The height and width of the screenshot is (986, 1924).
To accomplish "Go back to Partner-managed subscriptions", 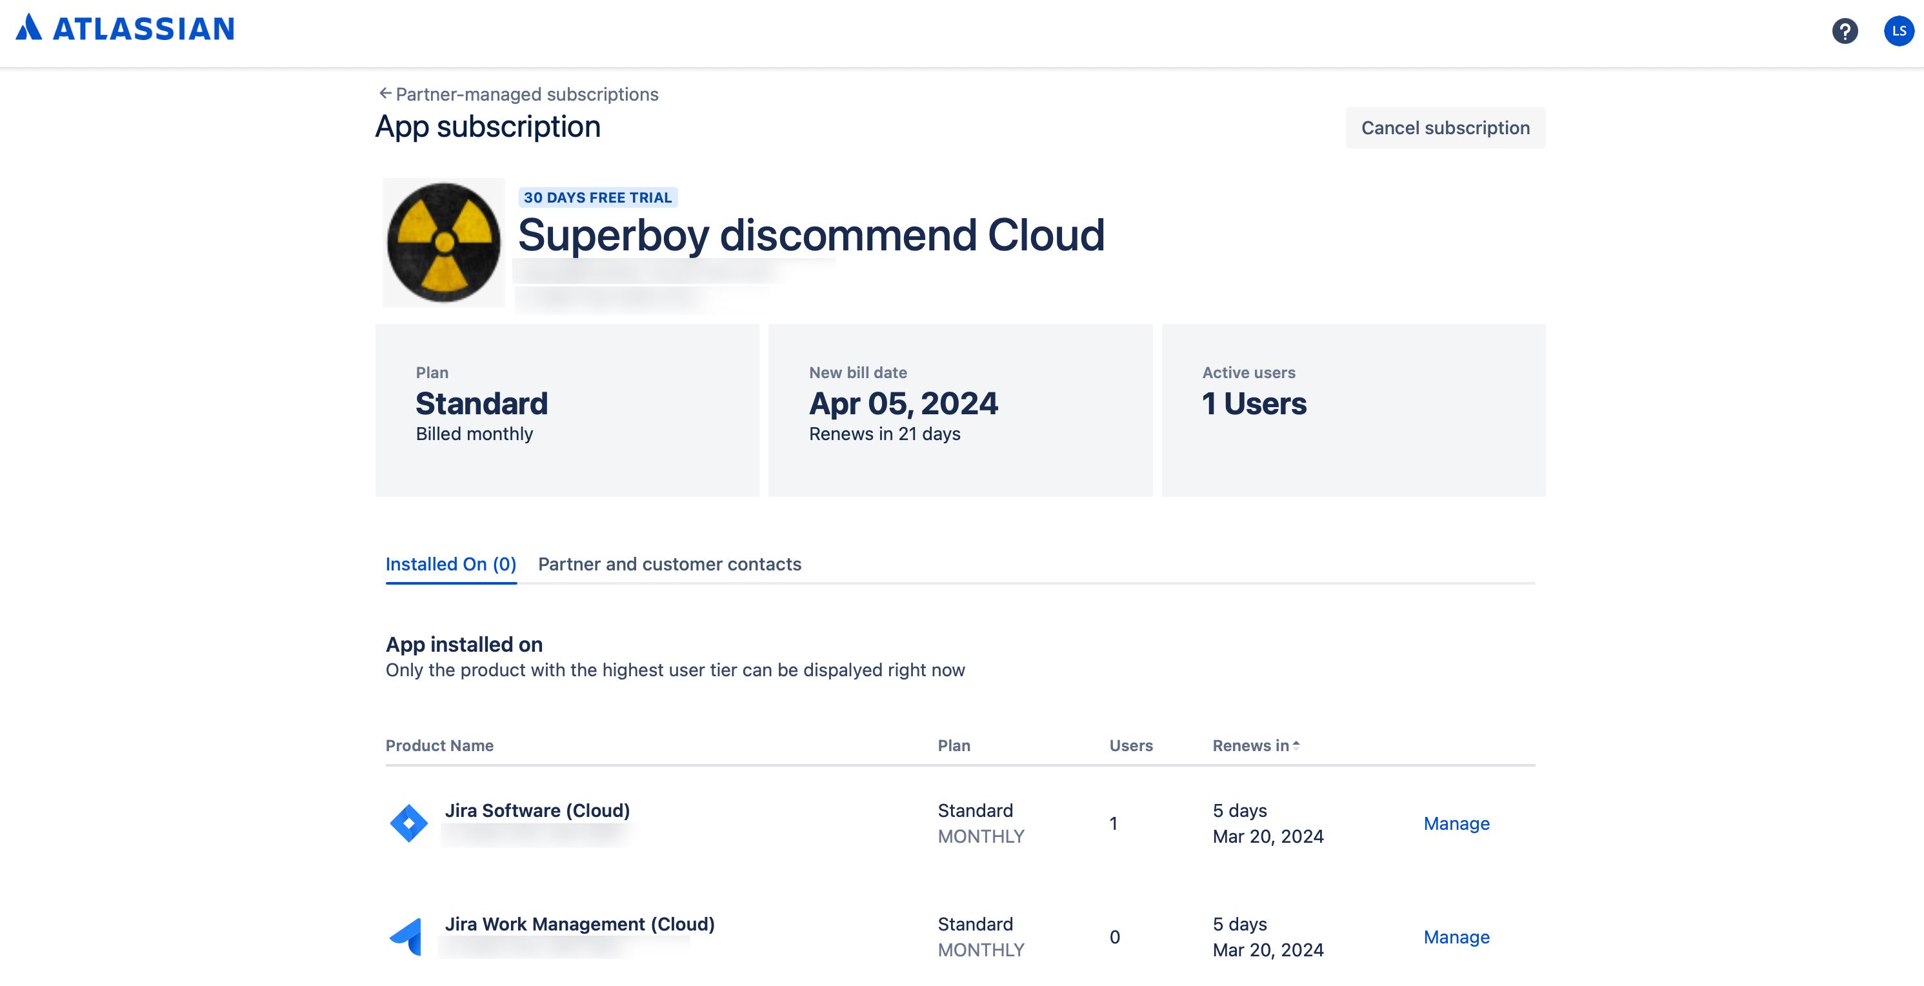I will [x=526, y=94].
